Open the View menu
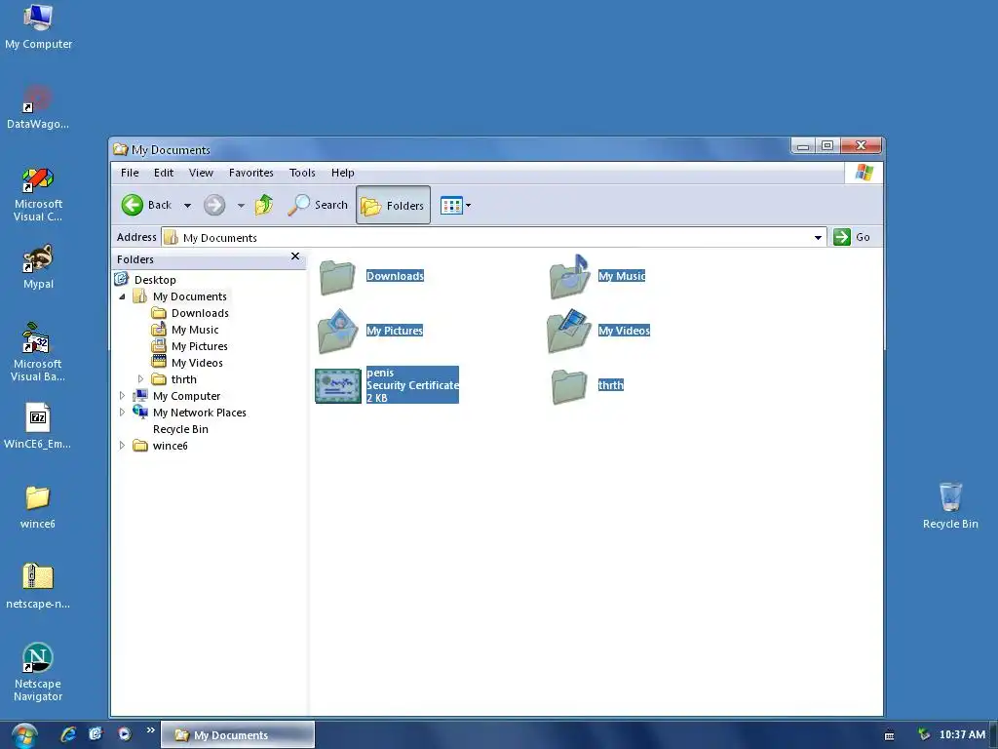The height and width of the screenshot is (749, 998). pos(201,173)
